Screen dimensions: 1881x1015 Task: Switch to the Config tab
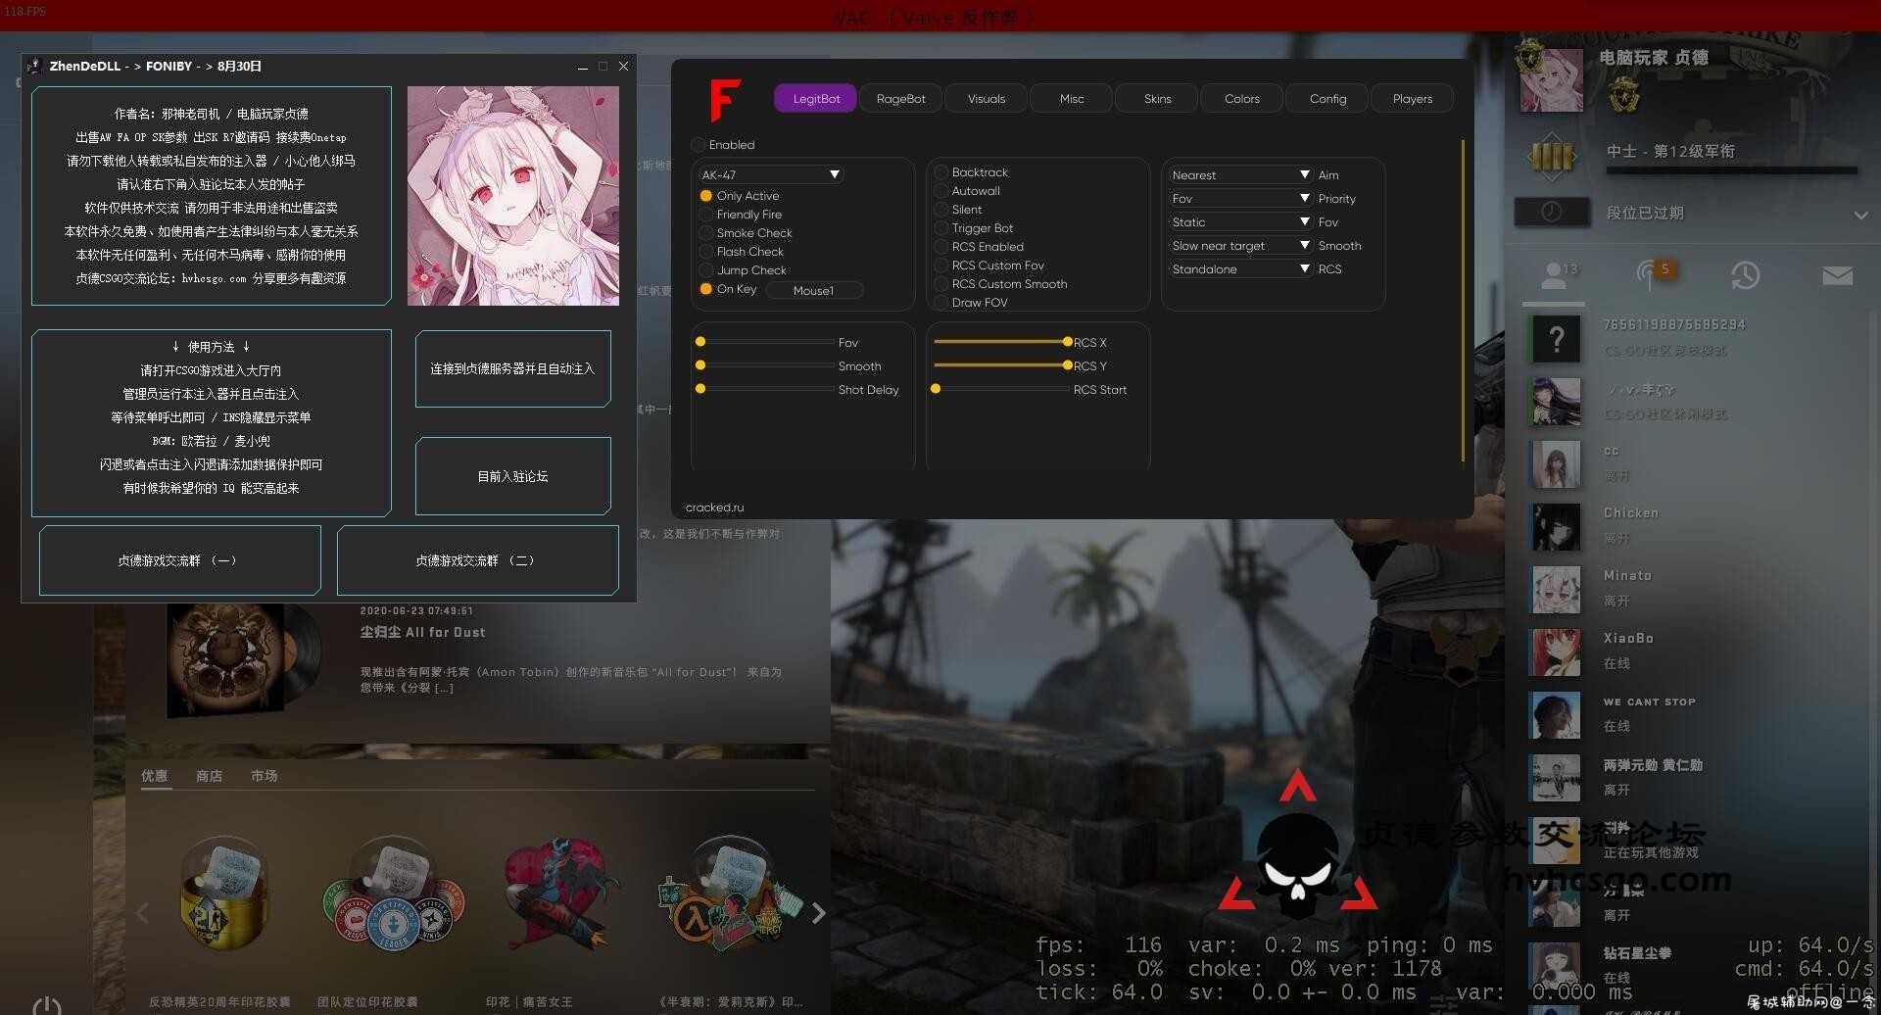click(1327, 99)
